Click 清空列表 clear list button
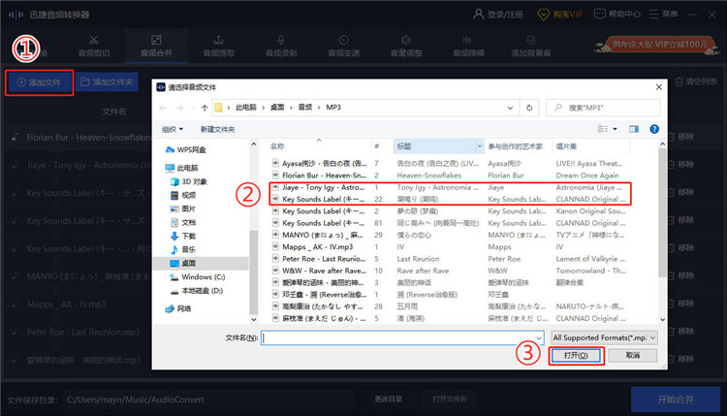Screen dimensions: 727x416 pyautogui.click(x=696, y=81)
